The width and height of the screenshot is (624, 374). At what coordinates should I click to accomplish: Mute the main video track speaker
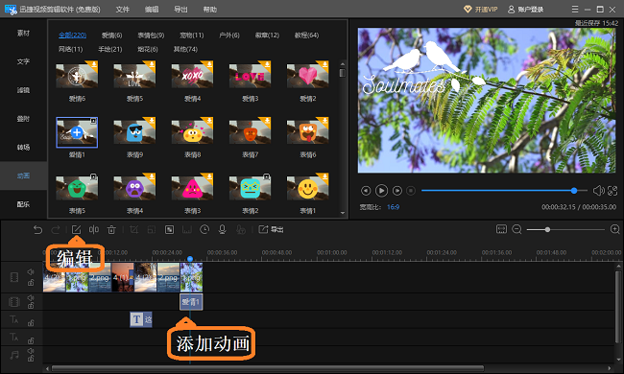point(31,271)
